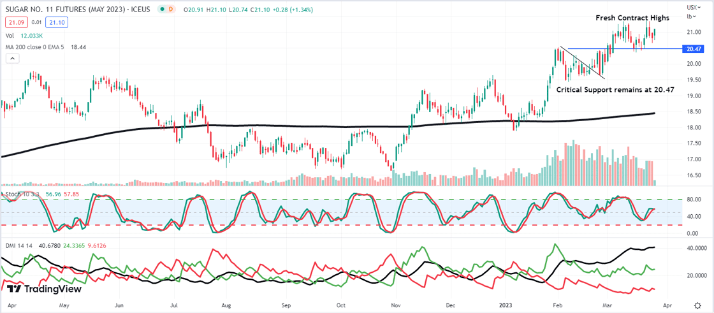Click the 2023 label on time axis

click(x=506, y=305)
